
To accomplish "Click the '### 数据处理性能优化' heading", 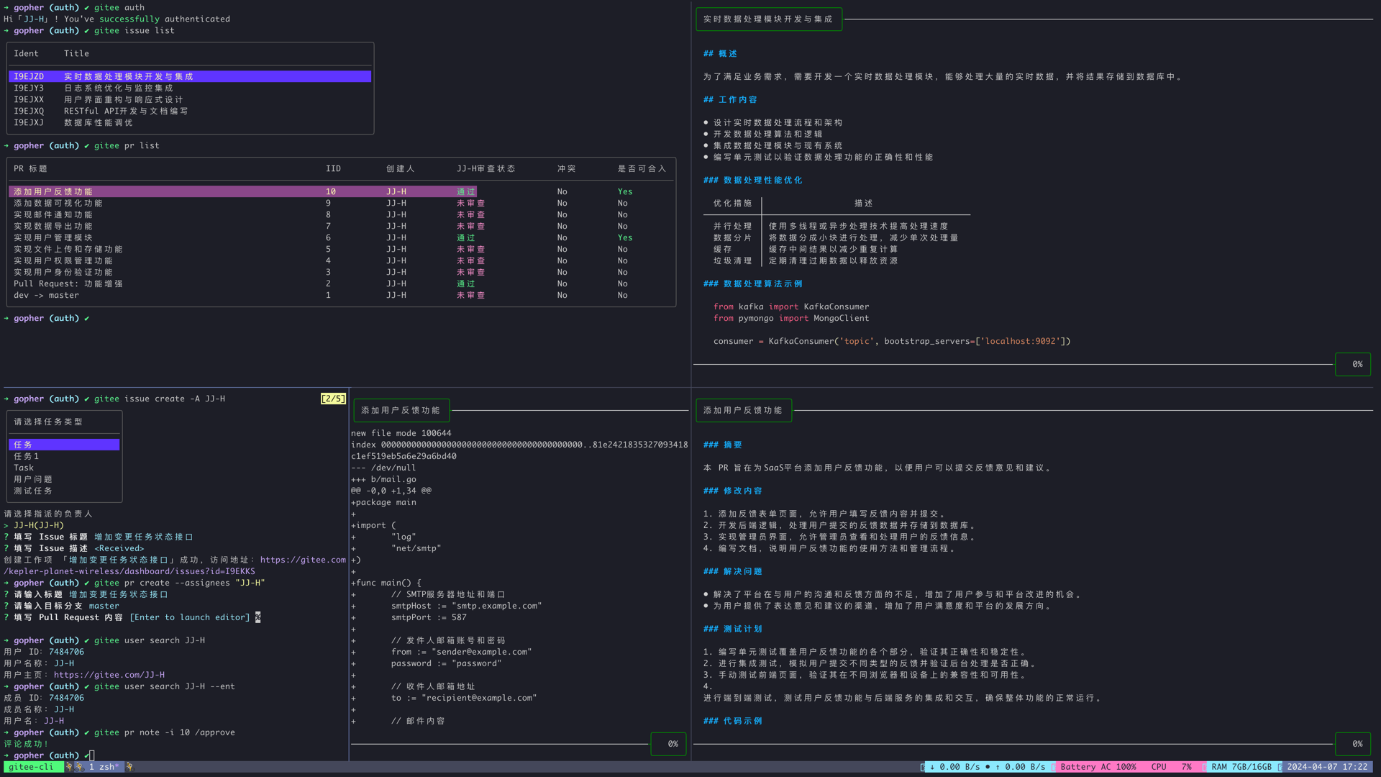I will (752, 180).
